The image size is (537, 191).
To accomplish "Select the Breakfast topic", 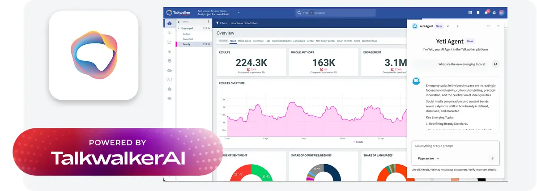I will click(188, 39).
